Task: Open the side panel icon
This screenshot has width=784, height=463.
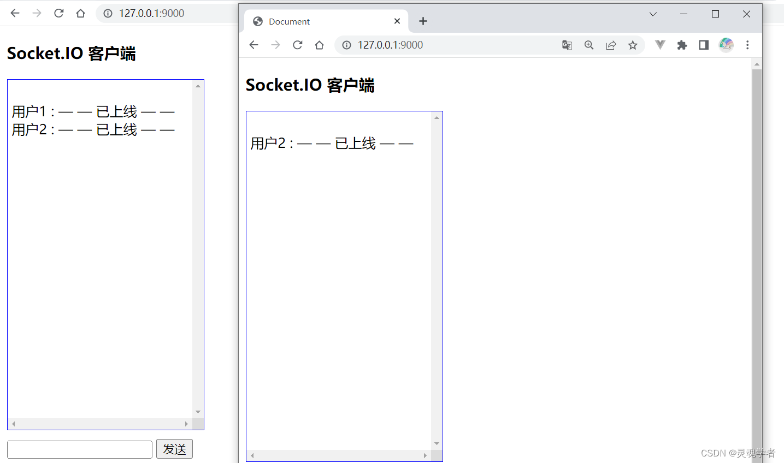Action: [x=704, y=45]
